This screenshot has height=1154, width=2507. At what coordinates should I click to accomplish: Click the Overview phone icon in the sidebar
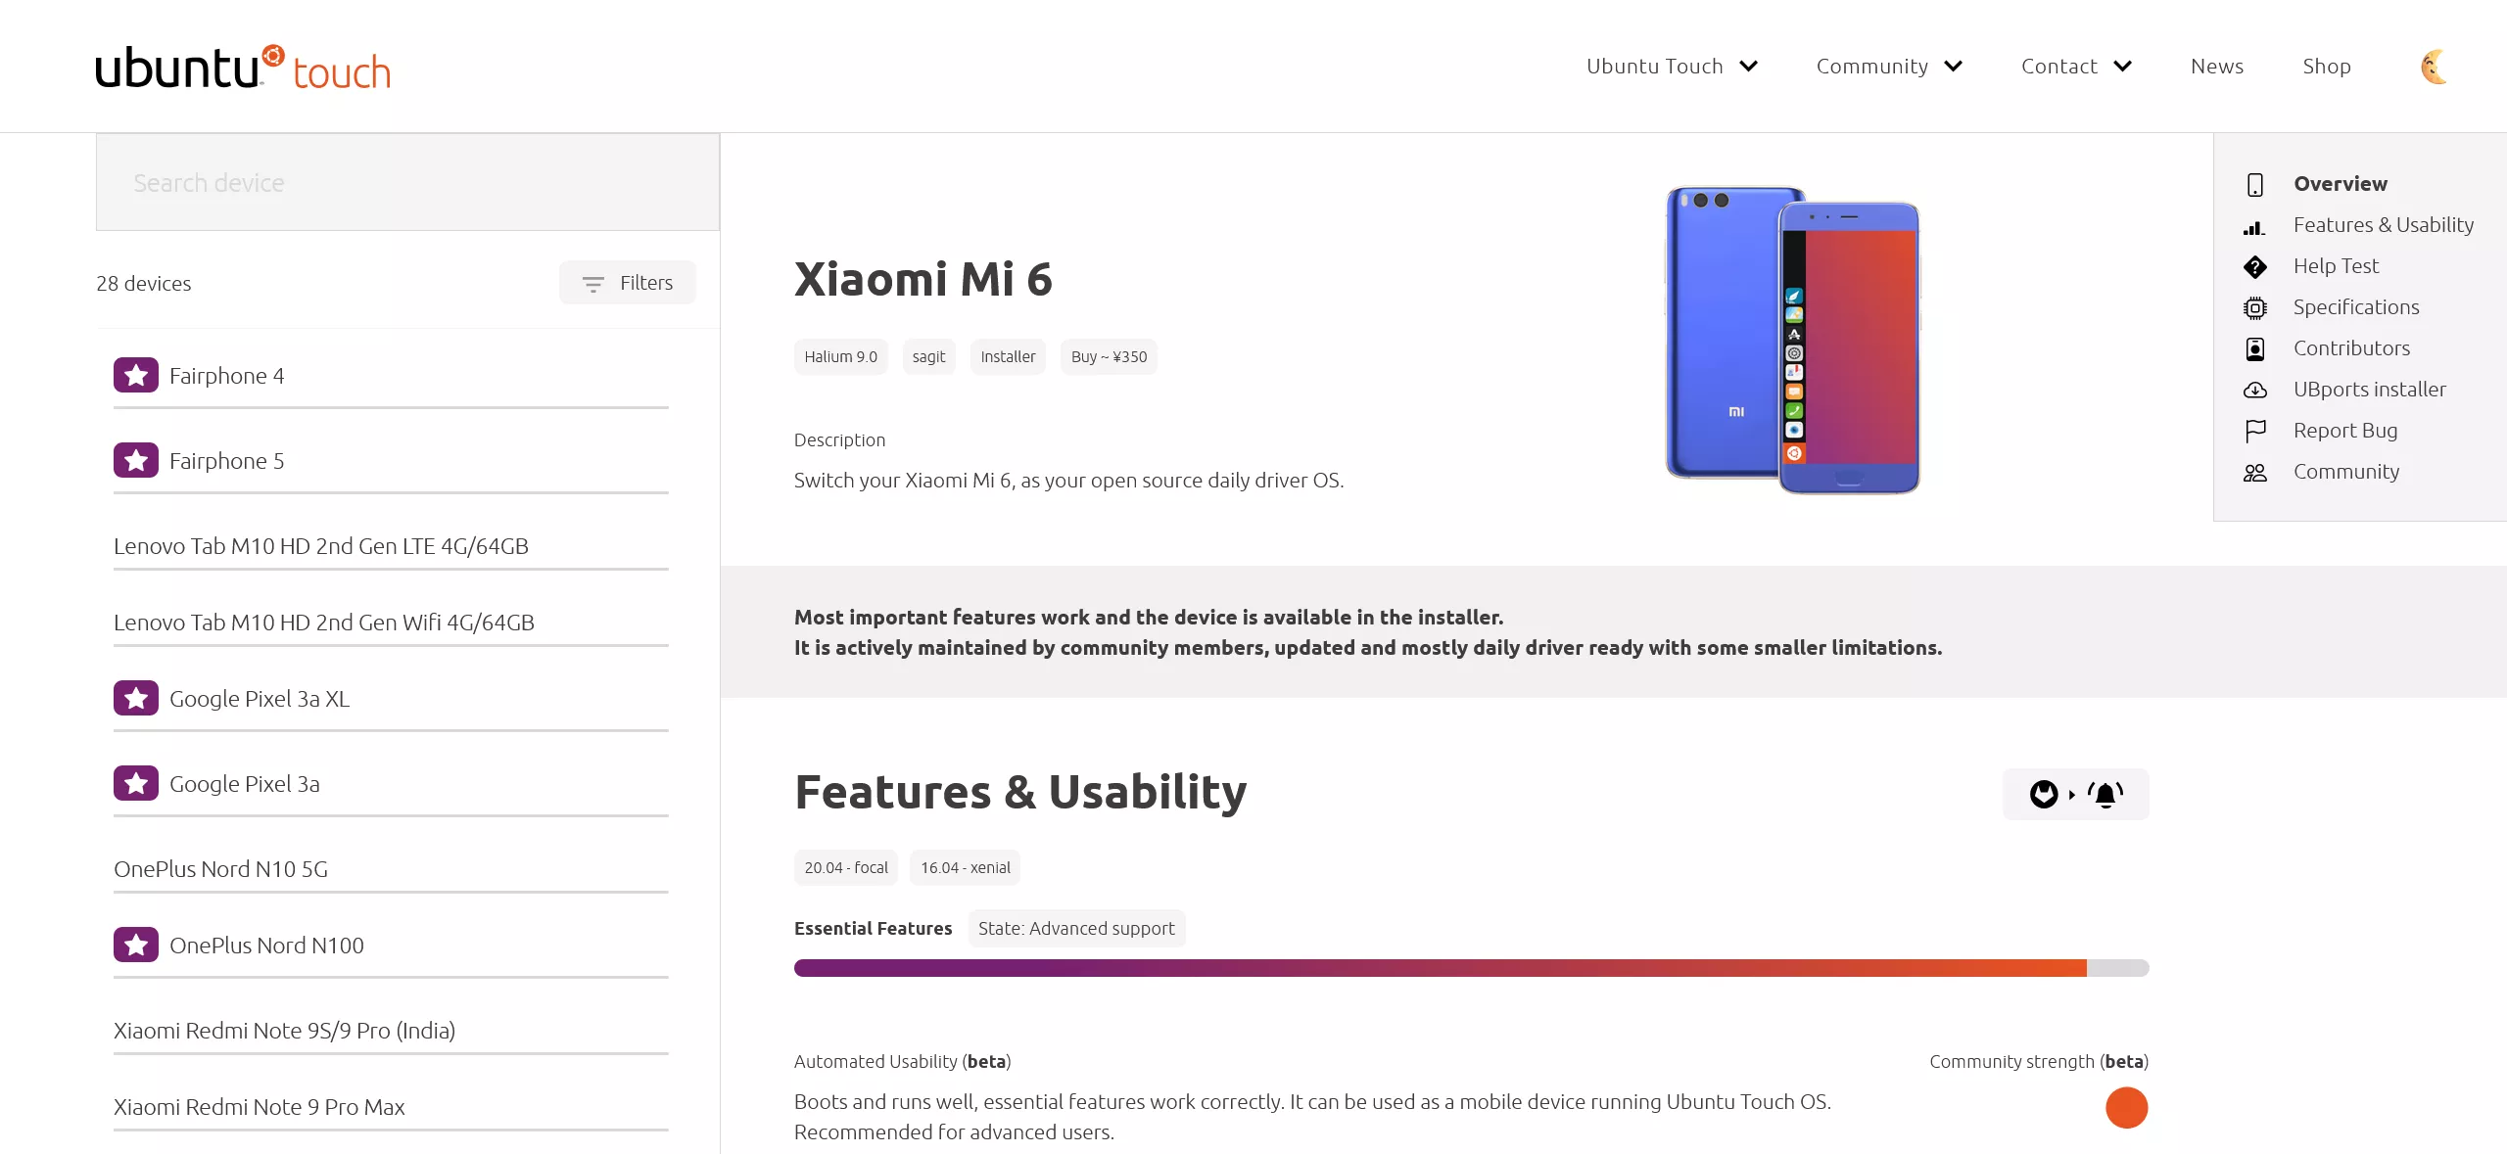tap(2255, 185)
